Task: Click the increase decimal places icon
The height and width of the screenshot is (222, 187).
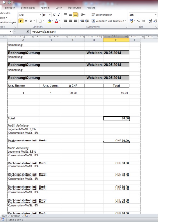Action: tap(150, 21)
